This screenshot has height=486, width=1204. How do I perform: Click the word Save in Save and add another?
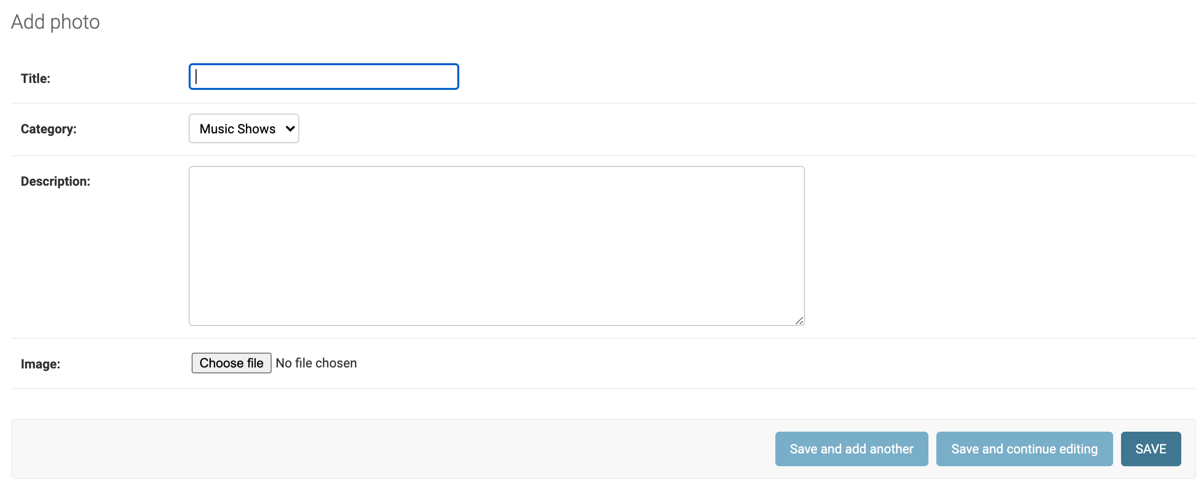click(803, 448)
